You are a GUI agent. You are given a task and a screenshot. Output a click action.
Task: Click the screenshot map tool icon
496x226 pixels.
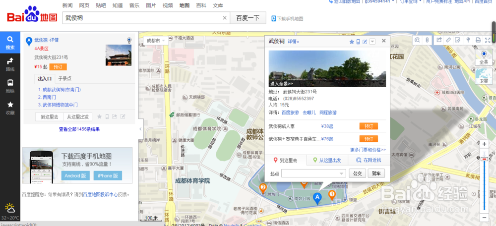pyautogui.click(x=457, y=40)
